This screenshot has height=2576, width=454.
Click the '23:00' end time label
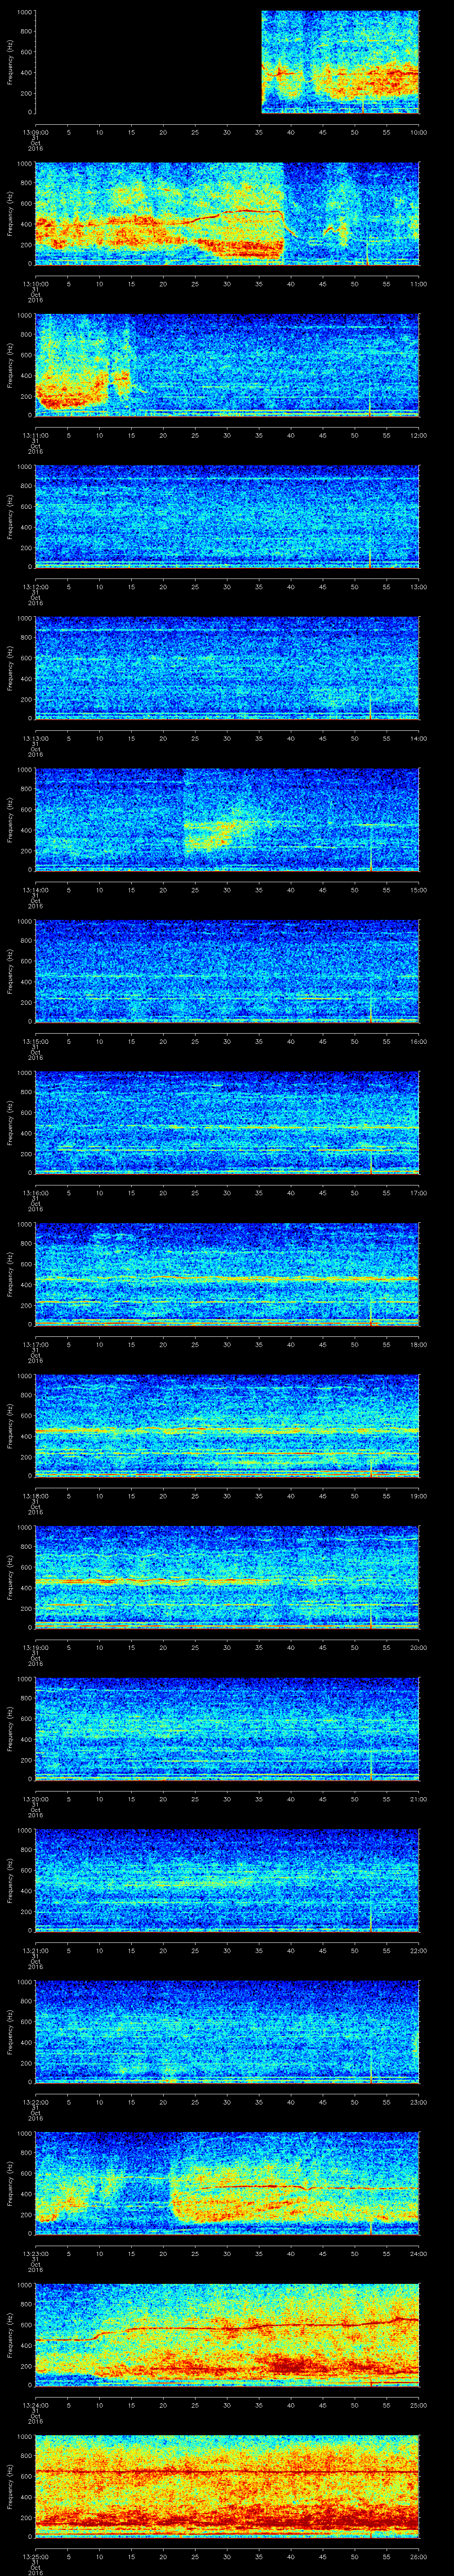[x=418, y=2102]
